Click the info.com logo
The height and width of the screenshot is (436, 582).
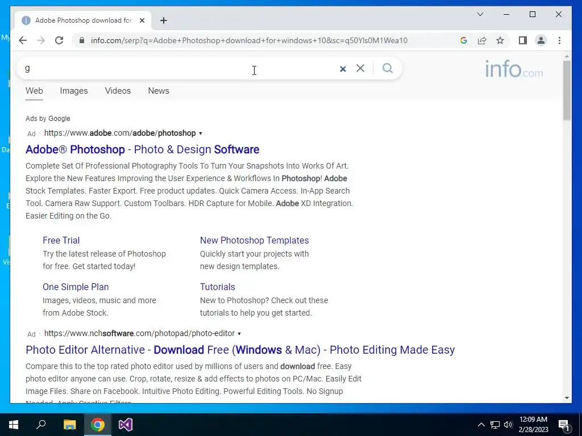[514, 69]
